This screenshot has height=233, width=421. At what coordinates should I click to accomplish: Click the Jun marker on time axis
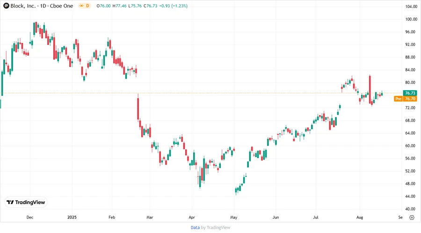pyautogui.click(x=276, y=217)
